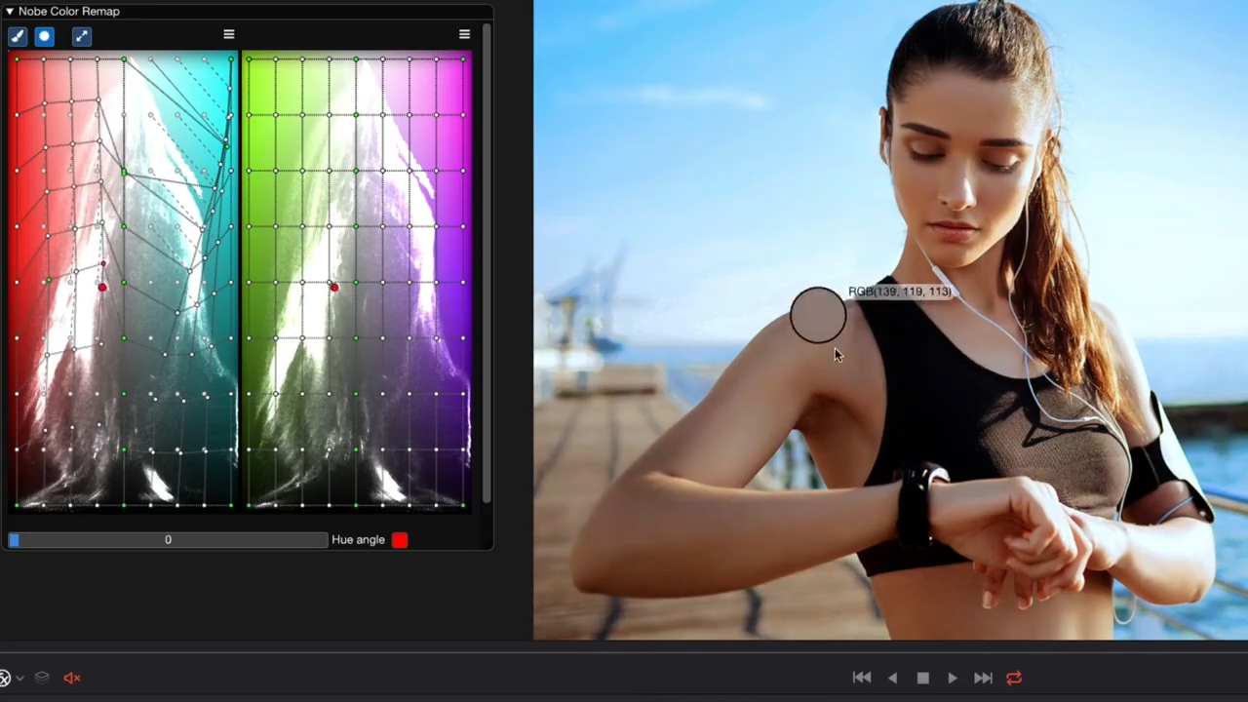
Task: Click the panel's vertical scrollbar
Action: (x=486, y=263)
